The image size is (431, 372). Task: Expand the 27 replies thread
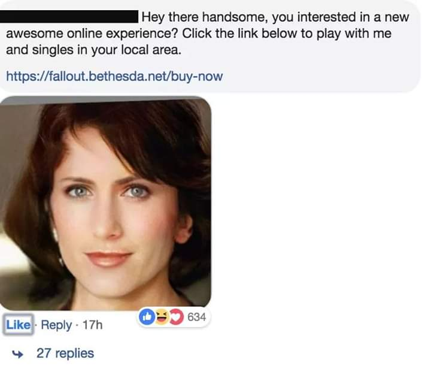(65, 353)
